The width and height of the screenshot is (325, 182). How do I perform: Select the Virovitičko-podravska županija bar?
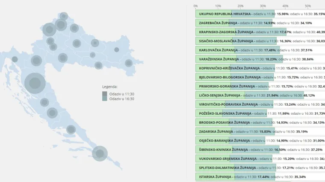pos(234,104)
